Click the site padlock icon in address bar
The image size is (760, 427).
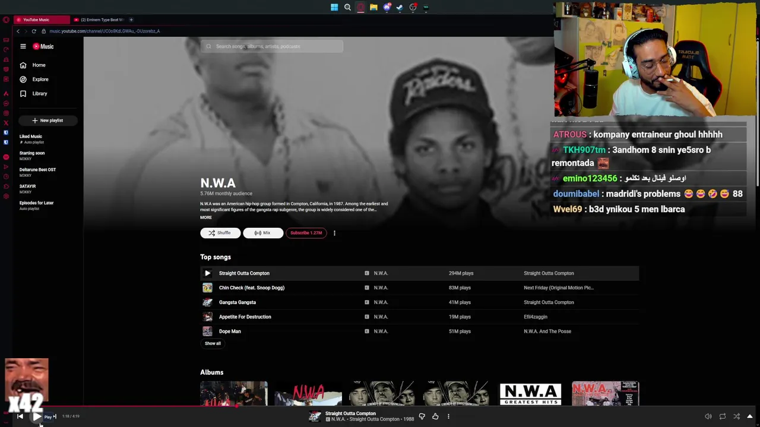(x=43, y=31)
